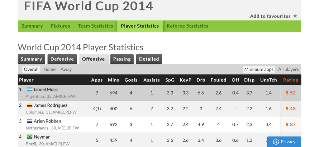
Task: Switch to the Home filter
Action: (50, 69)
